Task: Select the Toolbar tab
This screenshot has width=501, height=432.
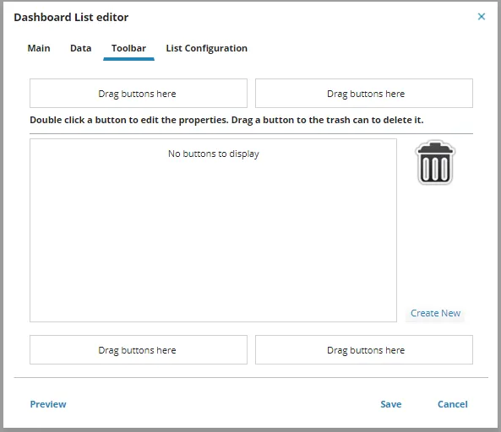Action: tap(128, 48)
